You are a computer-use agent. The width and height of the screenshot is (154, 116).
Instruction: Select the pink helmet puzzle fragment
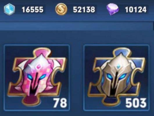tap(37, 77)
